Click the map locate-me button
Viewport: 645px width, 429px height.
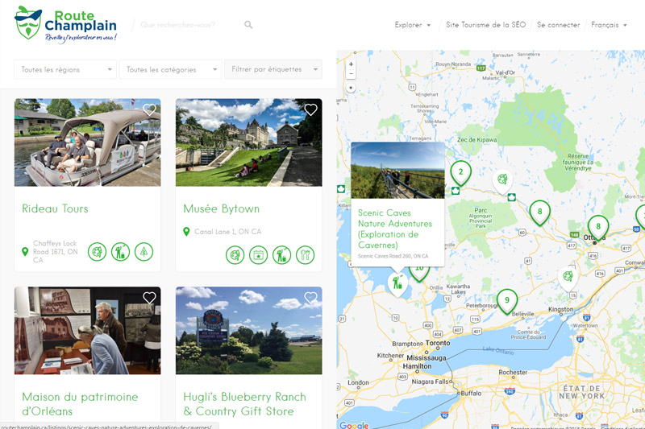[x=351, y=88]
